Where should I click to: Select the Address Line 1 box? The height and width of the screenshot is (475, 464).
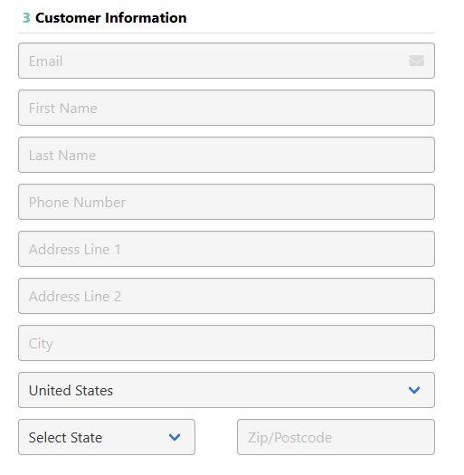[226, 249]
